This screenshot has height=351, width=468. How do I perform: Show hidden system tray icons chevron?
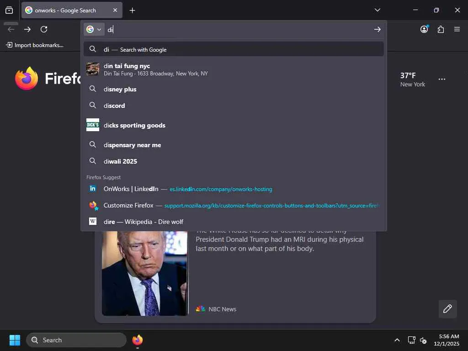(397, 340)
